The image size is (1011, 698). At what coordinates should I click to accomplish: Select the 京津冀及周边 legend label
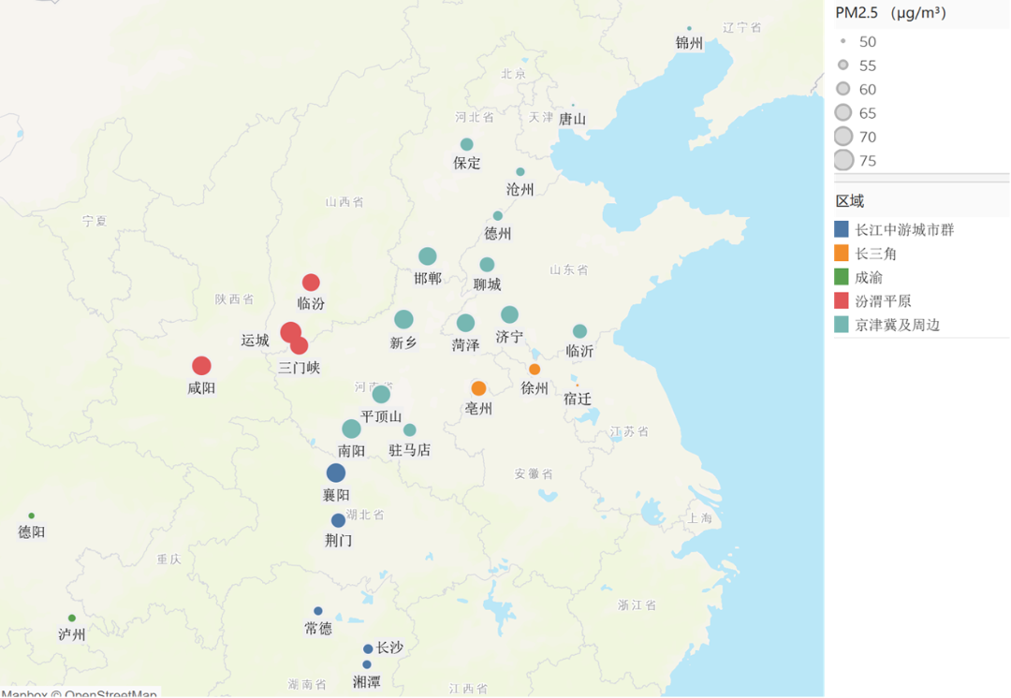pos(897,325)
